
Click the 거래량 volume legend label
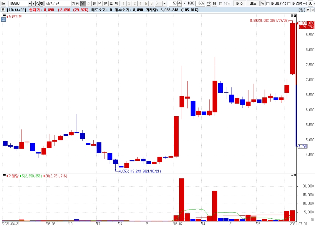point(13,176)
